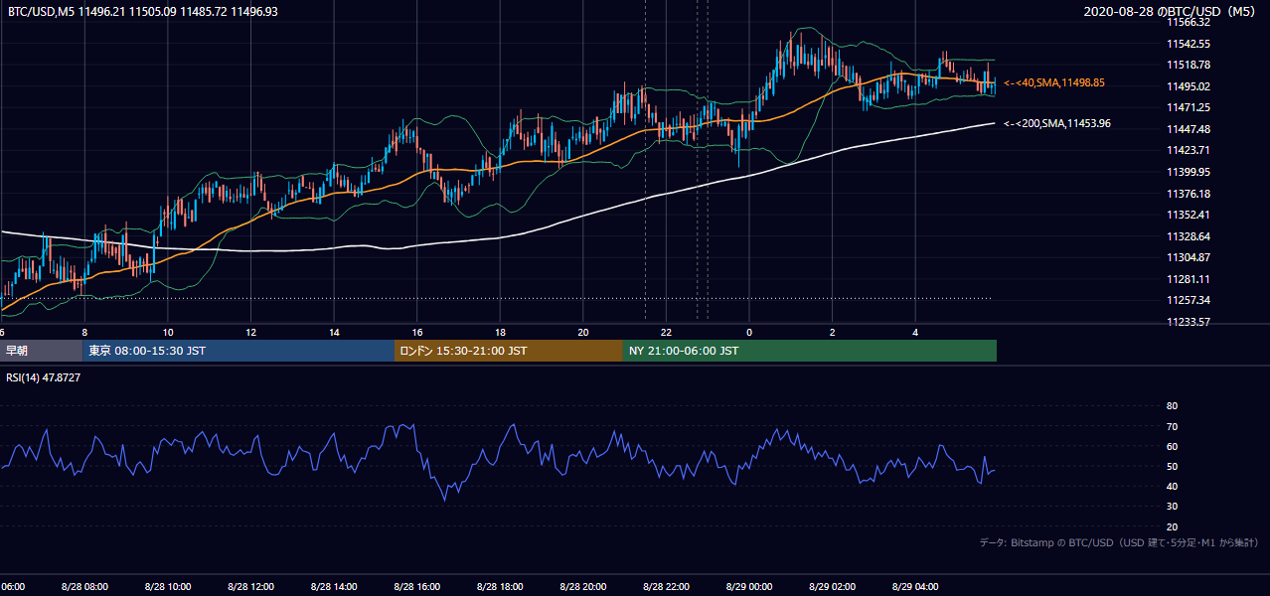Select the 8/28 22:00 date axis label

click(x=666, y=586)
